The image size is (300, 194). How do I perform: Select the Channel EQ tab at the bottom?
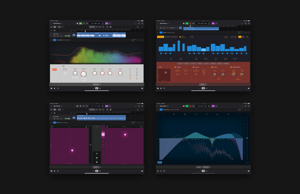(206, 167)
